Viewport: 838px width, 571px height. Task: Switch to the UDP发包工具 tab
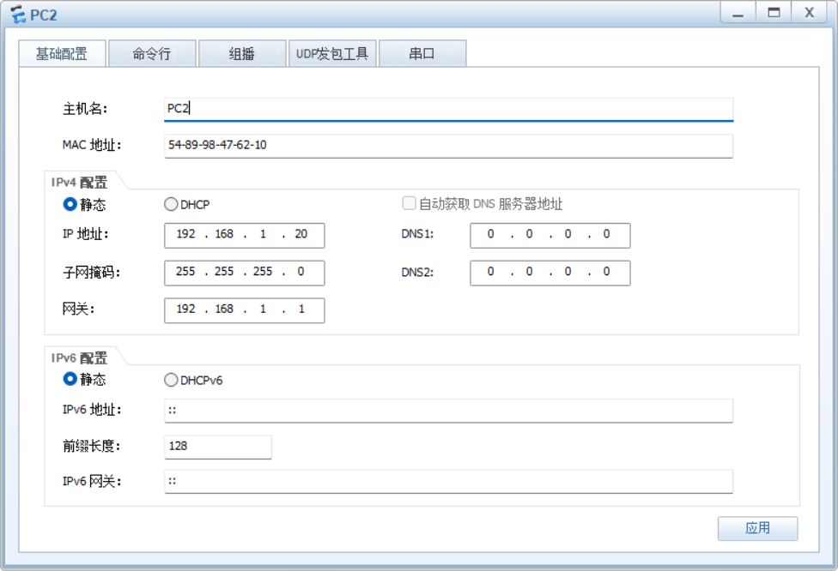tap(332, 53)
